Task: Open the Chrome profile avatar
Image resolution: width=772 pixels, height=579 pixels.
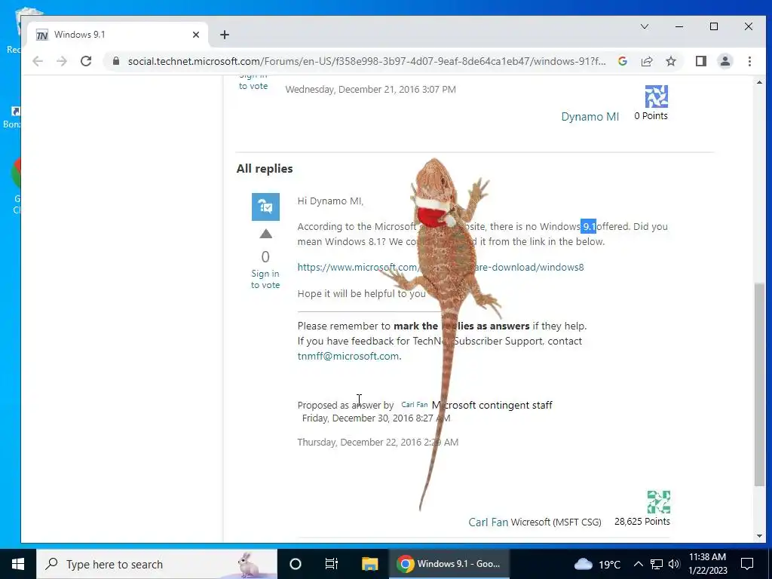Action: [x=725, y=61]
